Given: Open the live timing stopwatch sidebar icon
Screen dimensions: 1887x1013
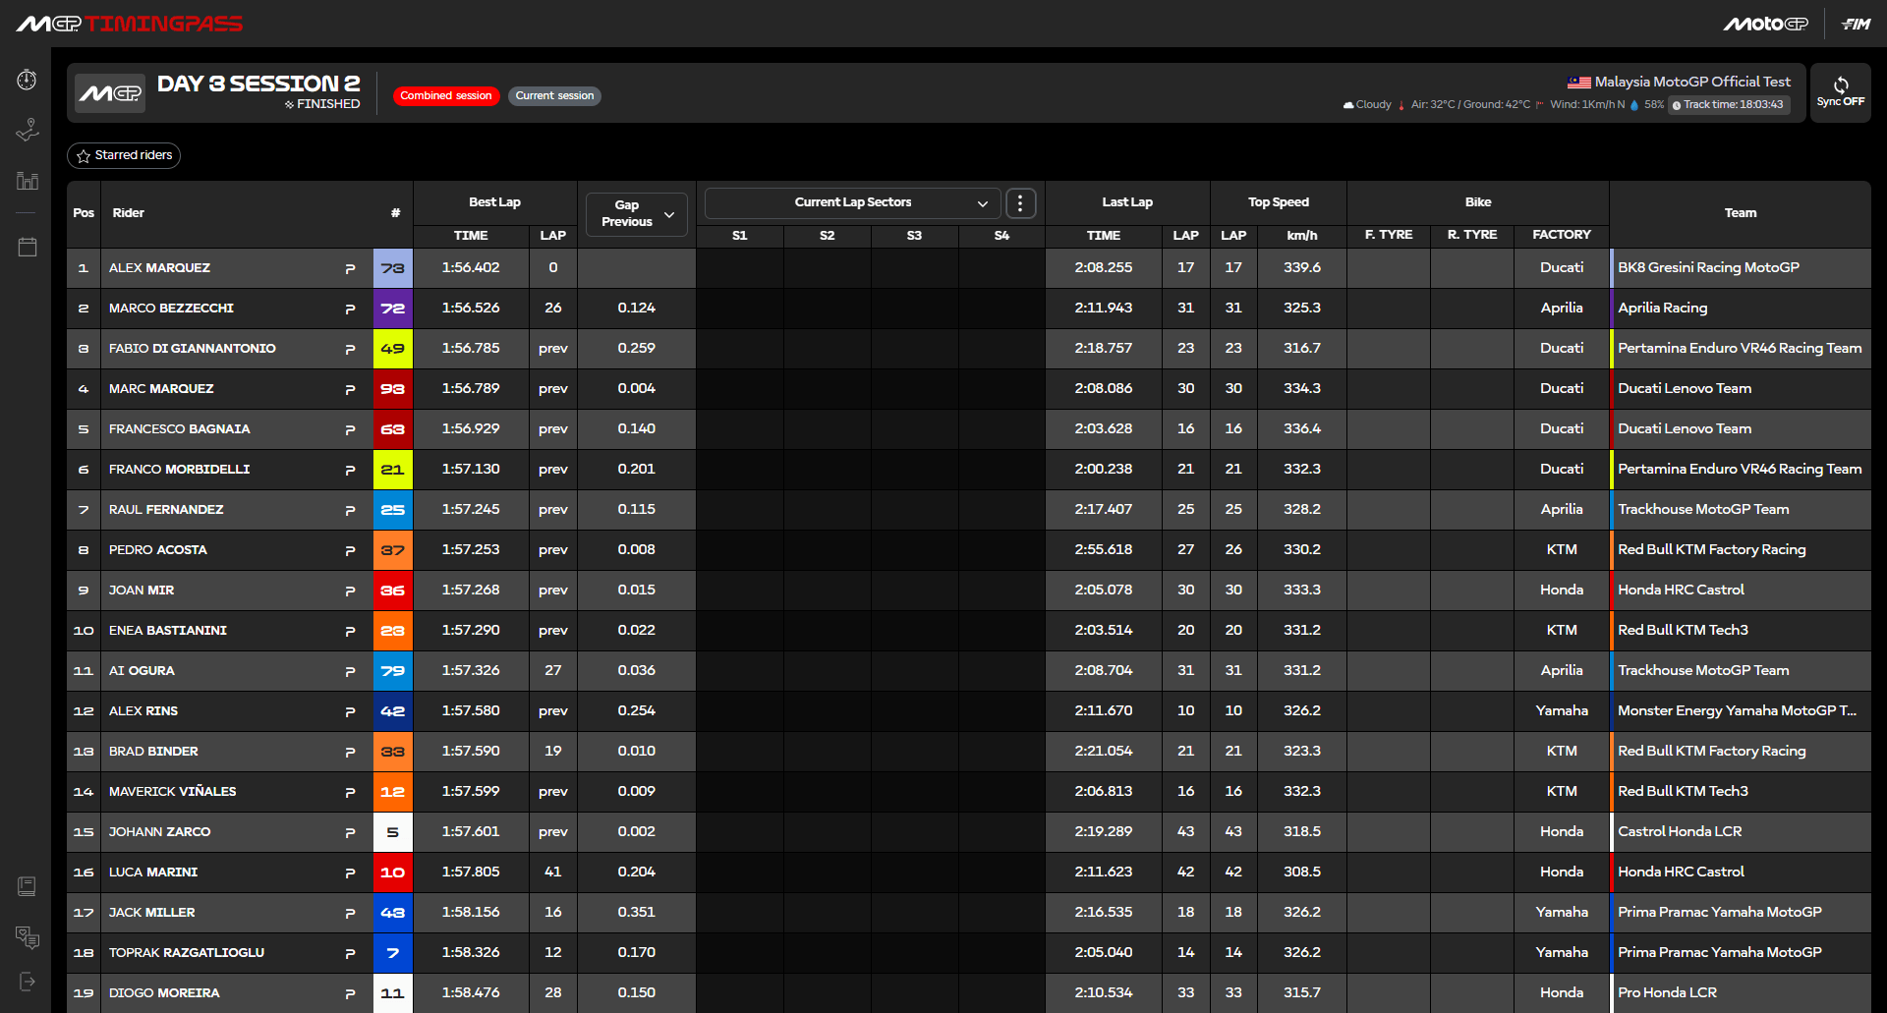Looking at the screenshot, I should 27,80.
